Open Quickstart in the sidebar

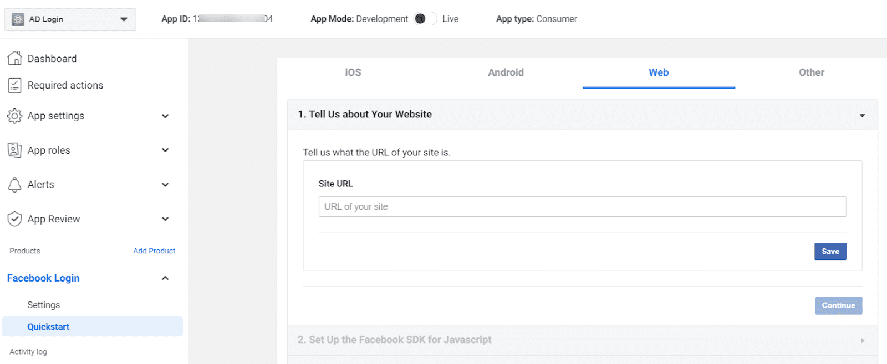point(93,326)
